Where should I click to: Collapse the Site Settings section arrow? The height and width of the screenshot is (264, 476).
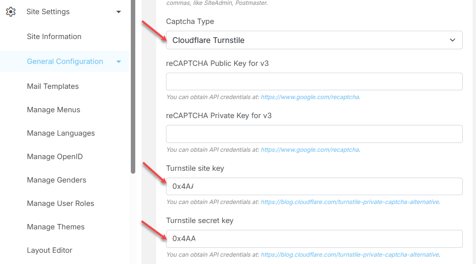(x=119, y=12)
